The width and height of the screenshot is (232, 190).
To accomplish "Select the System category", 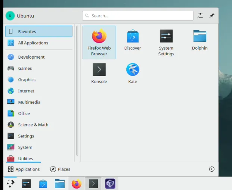I will [39, 147].
